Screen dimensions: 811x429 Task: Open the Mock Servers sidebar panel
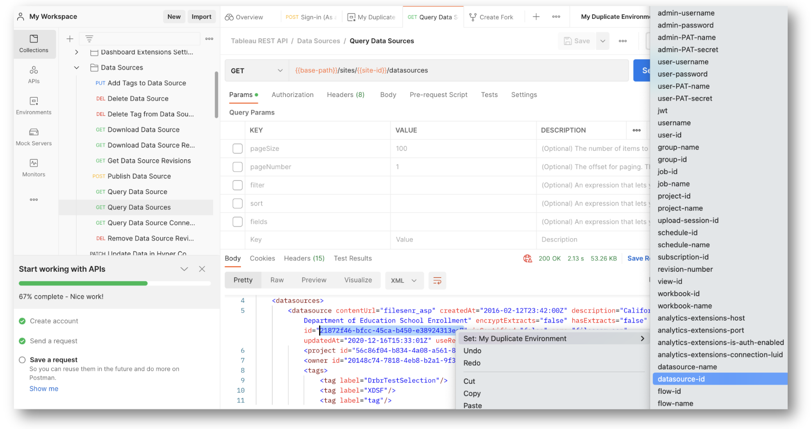coord(34,137)
